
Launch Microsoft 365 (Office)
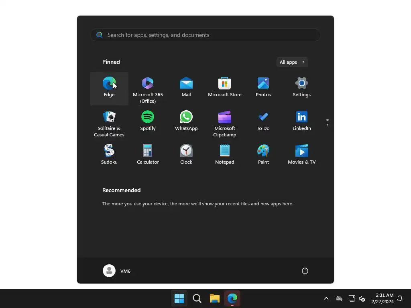point(148,89)
